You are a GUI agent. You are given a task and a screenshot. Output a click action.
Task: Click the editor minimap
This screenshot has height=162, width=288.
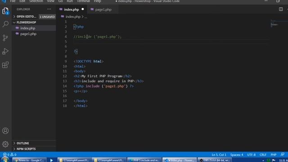pos(279,24)
